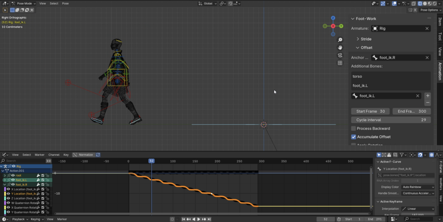Toggle only show errors warning icon
This screenshot has height=222, width=443.
click(389, 155)
